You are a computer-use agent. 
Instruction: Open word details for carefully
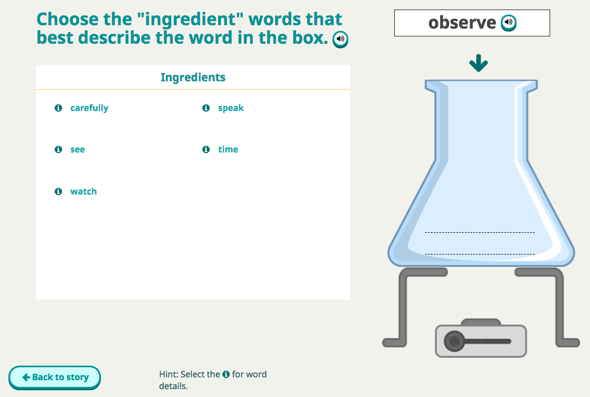(58, 108)
